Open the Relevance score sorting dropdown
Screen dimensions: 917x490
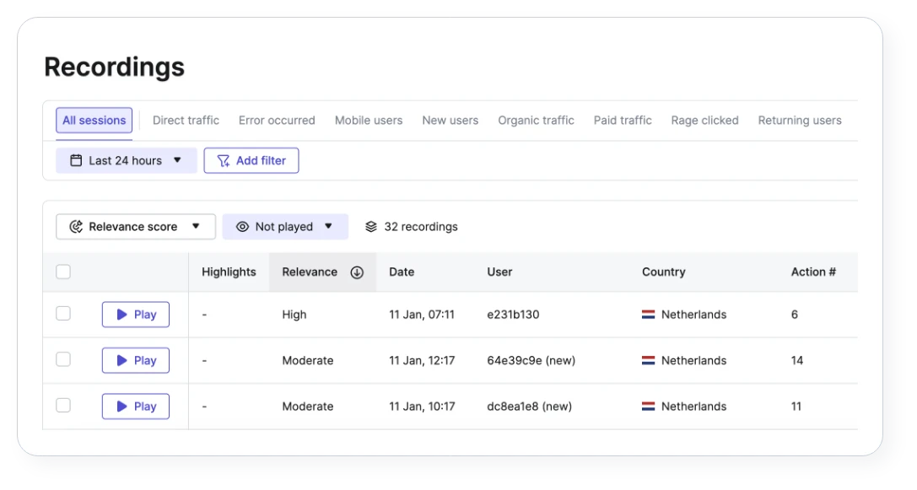[x=135, y=226]
